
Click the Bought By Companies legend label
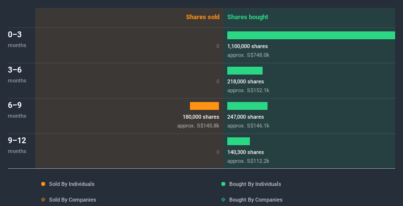pyautogui.click(x=256, y=200)
